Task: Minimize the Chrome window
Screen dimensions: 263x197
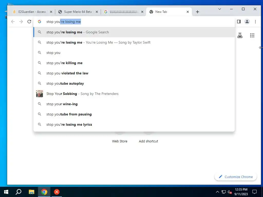Action: coord(231,9)
